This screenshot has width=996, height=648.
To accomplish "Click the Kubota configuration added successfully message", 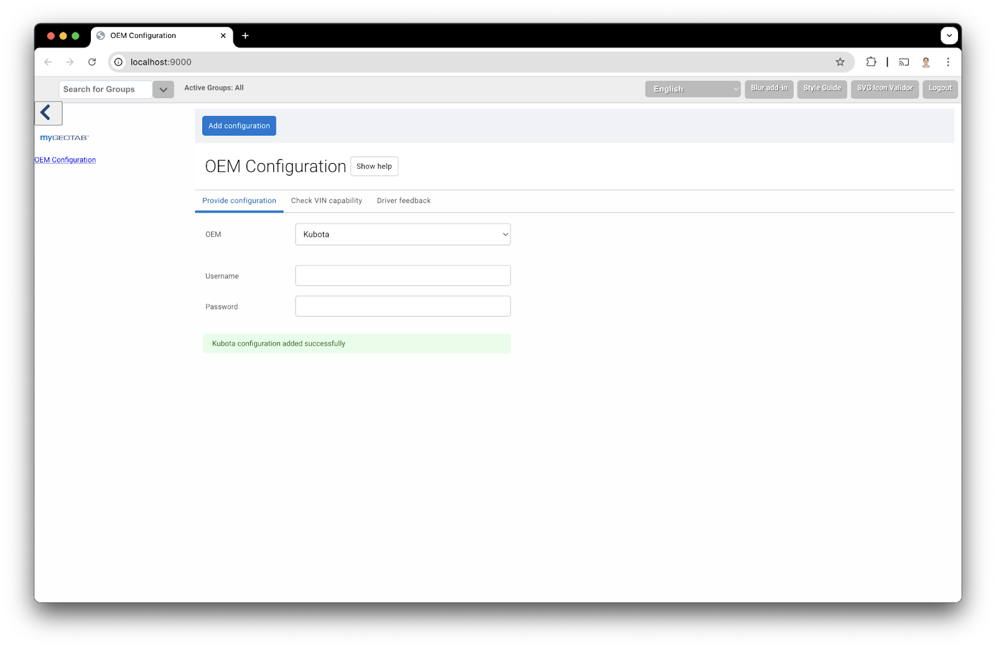I will point(357,344).
